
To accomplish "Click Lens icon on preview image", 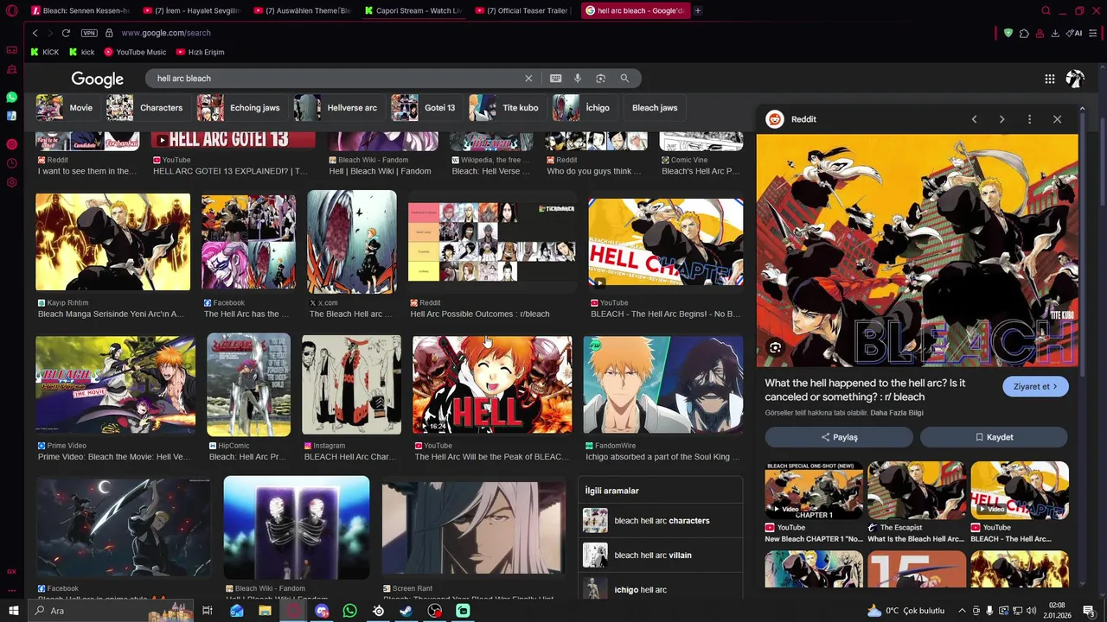I will (775, 347).
